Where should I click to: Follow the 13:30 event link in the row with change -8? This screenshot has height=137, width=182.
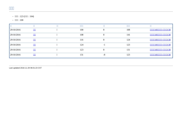pos(160,55)
